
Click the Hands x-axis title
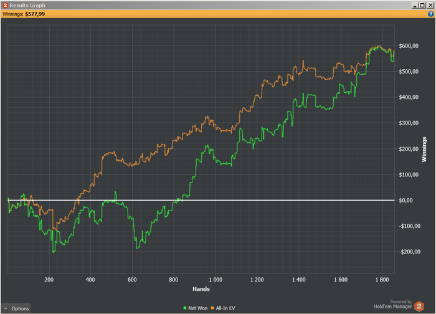point(201,289)
